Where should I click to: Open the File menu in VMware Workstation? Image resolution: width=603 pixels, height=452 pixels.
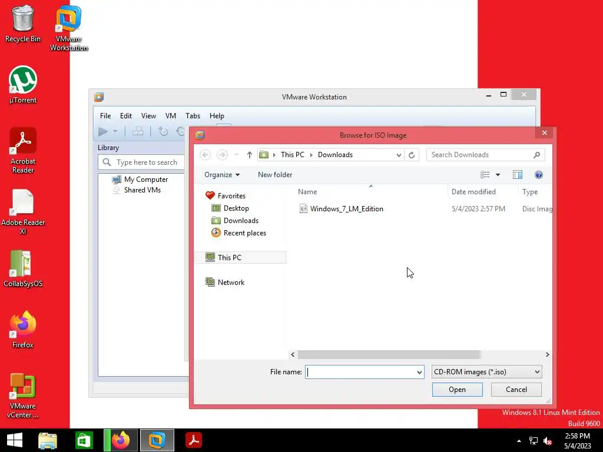[x=105, y=116]
